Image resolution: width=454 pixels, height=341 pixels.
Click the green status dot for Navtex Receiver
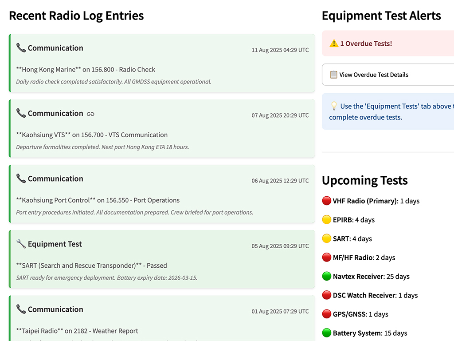pos(327,276)
